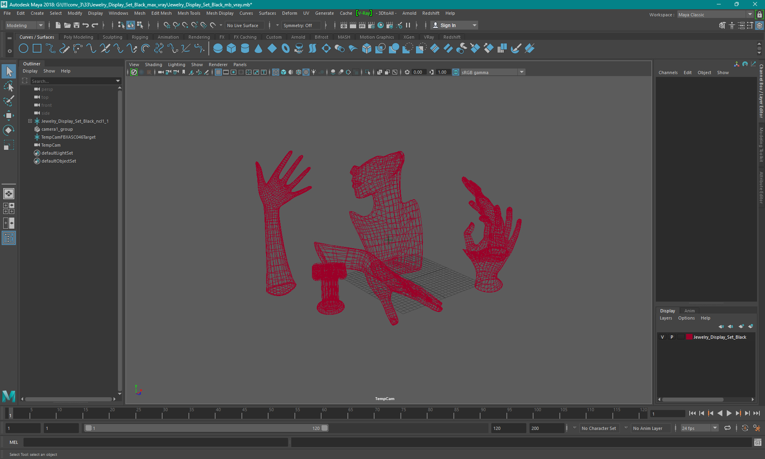Screen dimensions: 765x459
Task: Create a NURBS cylinder from the shelf
Action: pyautogui.click(x=245, y=49)
